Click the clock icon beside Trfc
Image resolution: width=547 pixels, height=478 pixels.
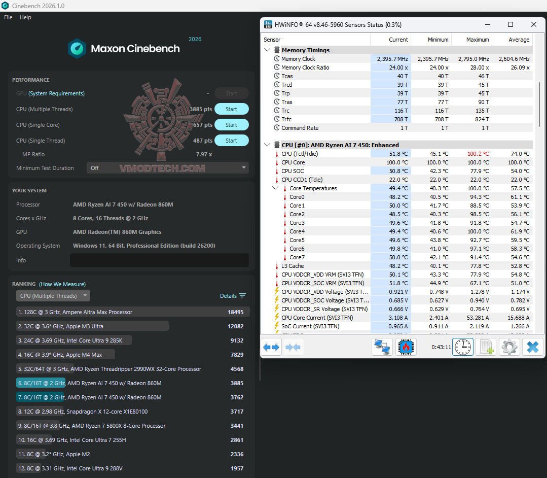[277, 119]
